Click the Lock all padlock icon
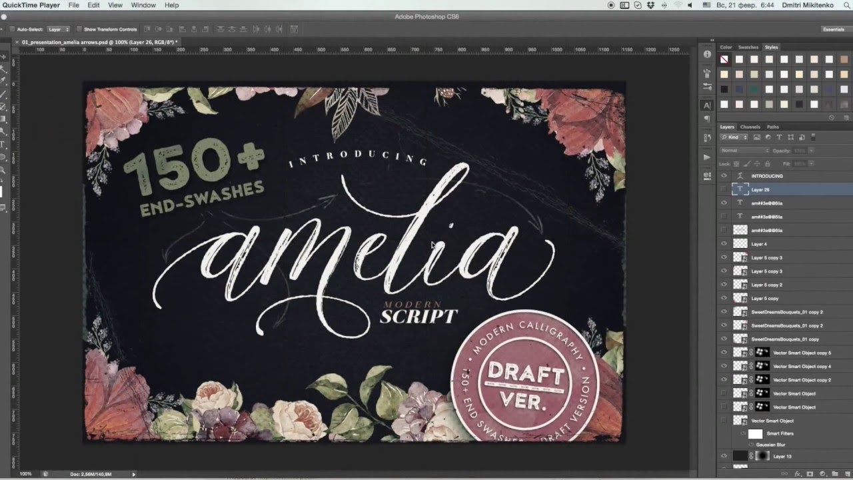Image resolution: width=853 pixels, height=480 pixels. 767,164
